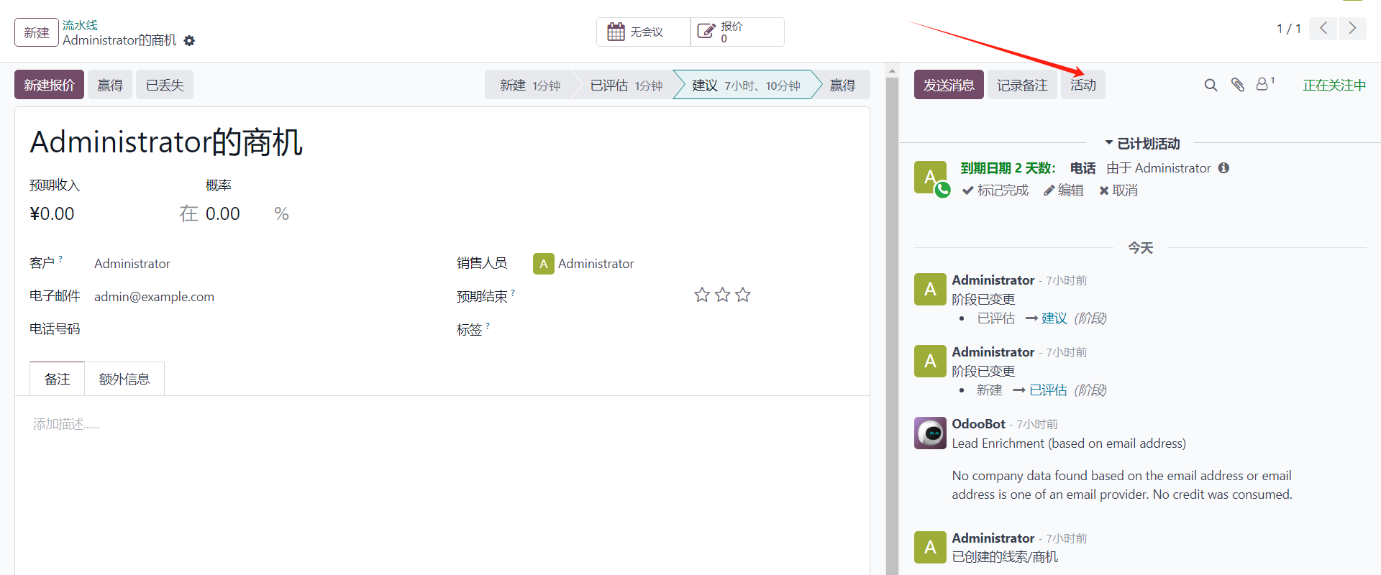The width and height of the screenshot is (1381, 575).
Task: Click 活动 button
Action: (1083, 85)
